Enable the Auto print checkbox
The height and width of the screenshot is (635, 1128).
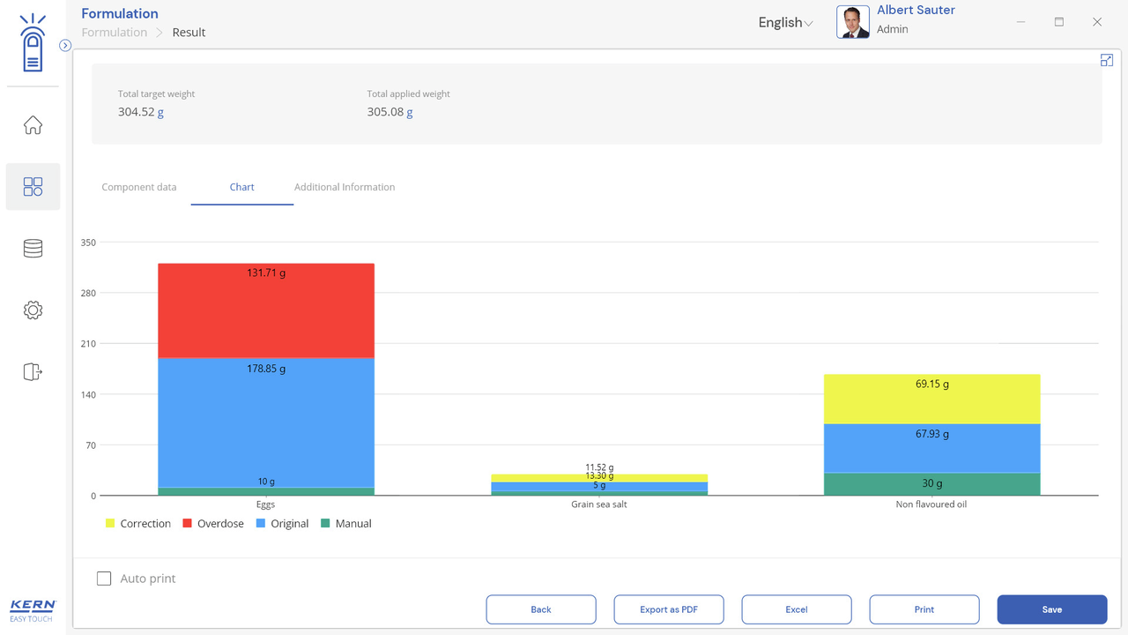click(x=104, y=579)
